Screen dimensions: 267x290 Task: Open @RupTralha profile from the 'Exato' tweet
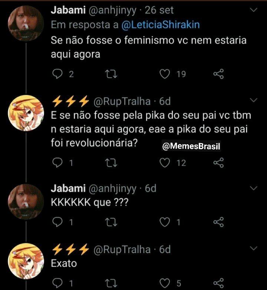[122, 250]
